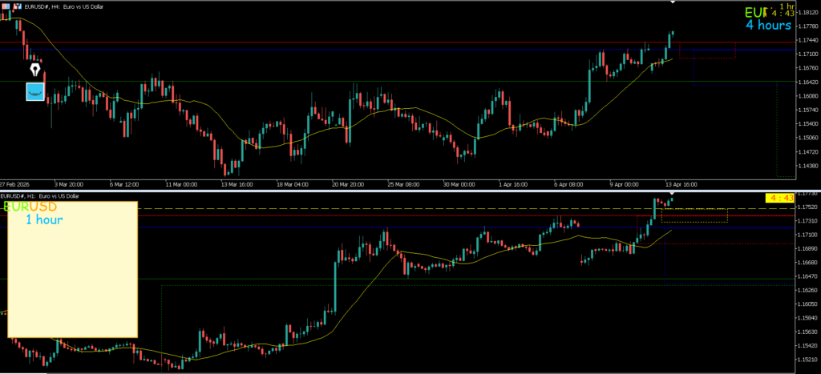Select the H1 chart shift triangle marker

[673, 194]
